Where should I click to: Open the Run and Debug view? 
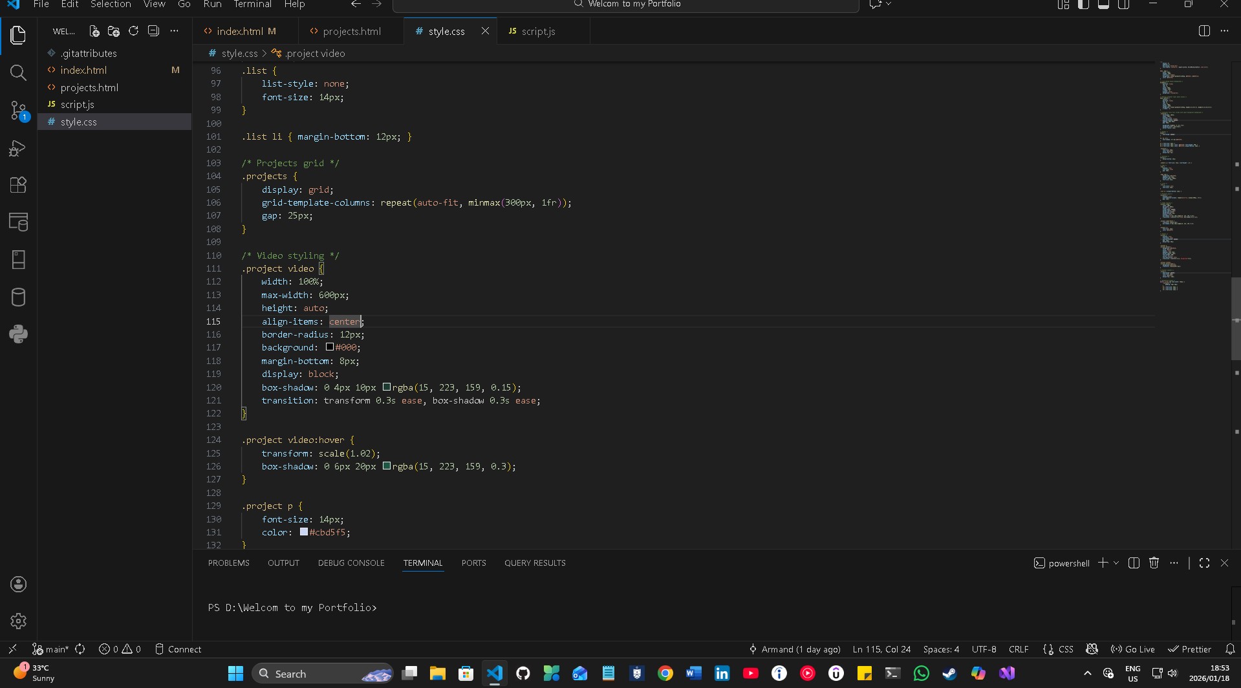18,148
